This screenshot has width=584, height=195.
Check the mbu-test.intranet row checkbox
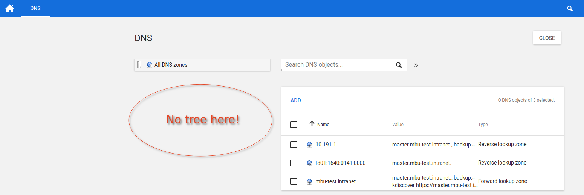(294, 181)
